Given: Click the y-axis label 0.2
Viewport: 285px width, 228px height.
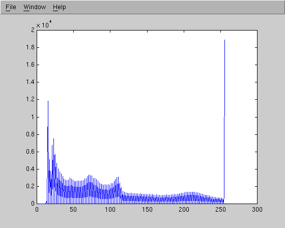Looking at the screenshot, I should [30, 186].
